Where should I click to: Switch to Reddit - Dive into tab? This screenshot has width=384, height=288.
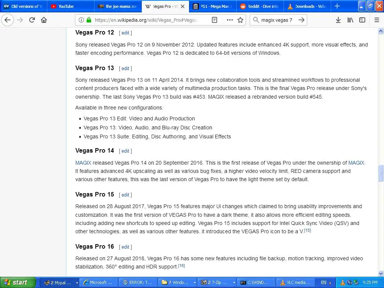point(260,6)
